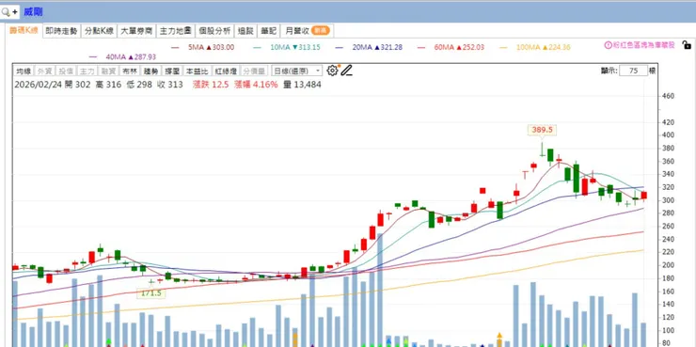696x347 pixels.
Task: Toggle the 撐壓 support-resistance button
Action: 172,71
